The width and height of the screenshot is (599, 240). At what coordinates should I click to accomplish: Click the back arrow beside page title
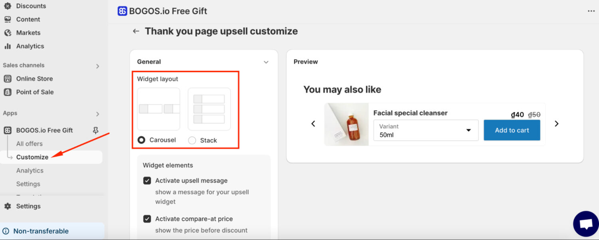tap(136, 31)
